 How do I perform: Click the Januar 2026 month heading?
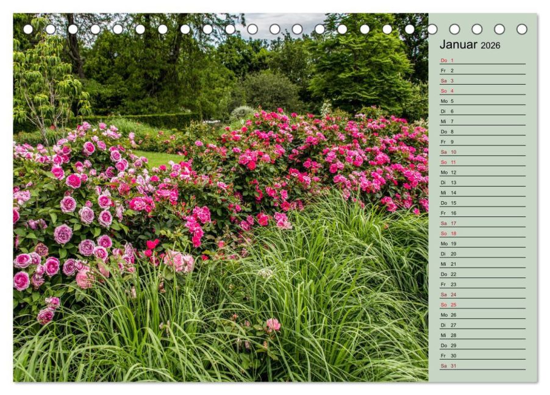(x=470, y=44)
